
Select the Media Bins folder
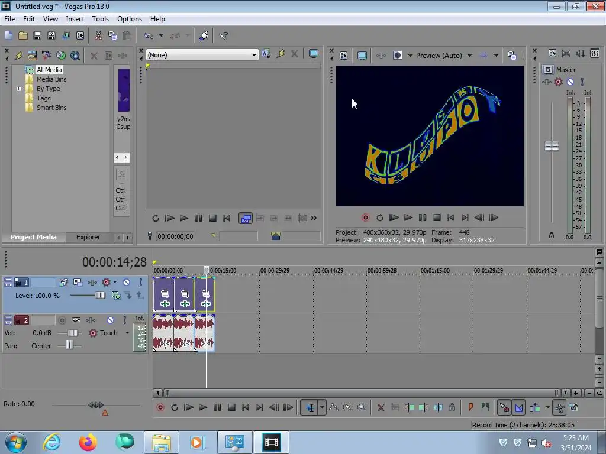pos(51,79)
